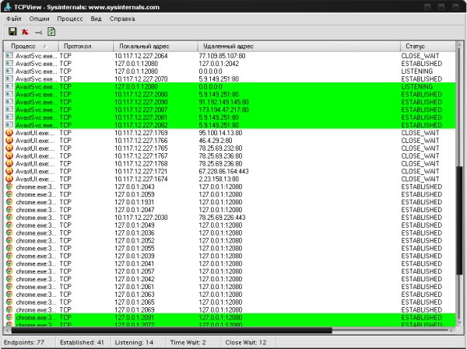Click CLOSE_WAIT status in port 1765 row
The image size is (467, 349).
click(x=420, y=148)
